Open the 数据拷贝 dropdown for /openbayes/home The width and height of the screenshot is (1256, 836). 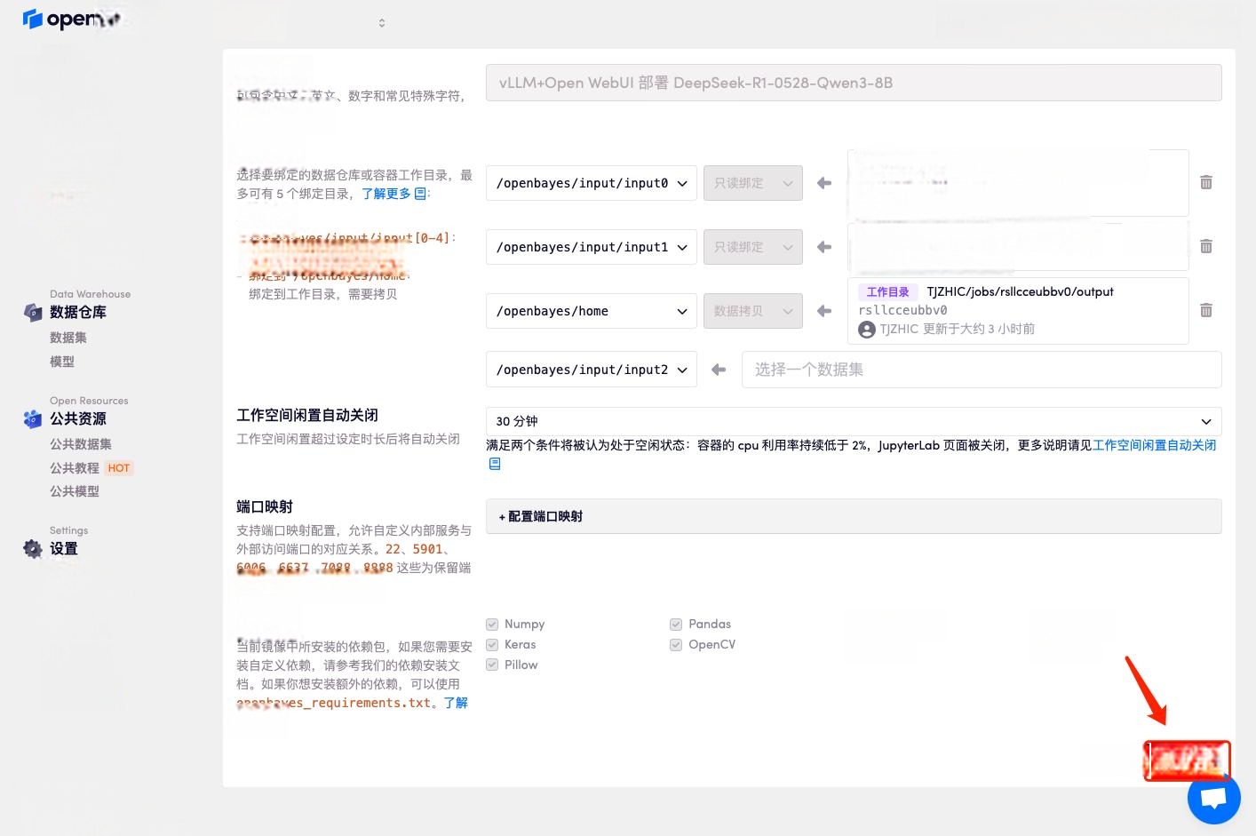753,311
